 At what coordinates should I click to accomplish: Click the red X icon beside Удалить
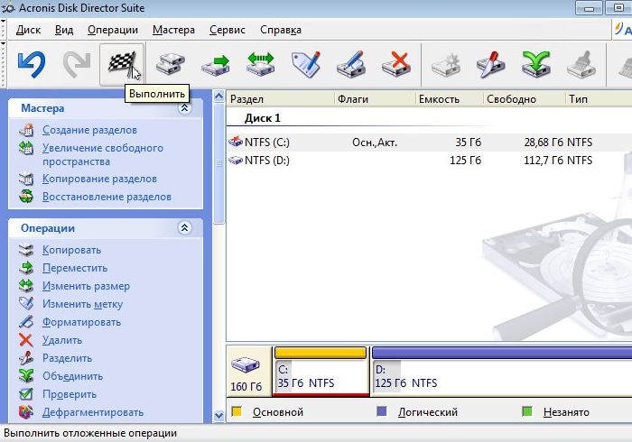point(26,340)
